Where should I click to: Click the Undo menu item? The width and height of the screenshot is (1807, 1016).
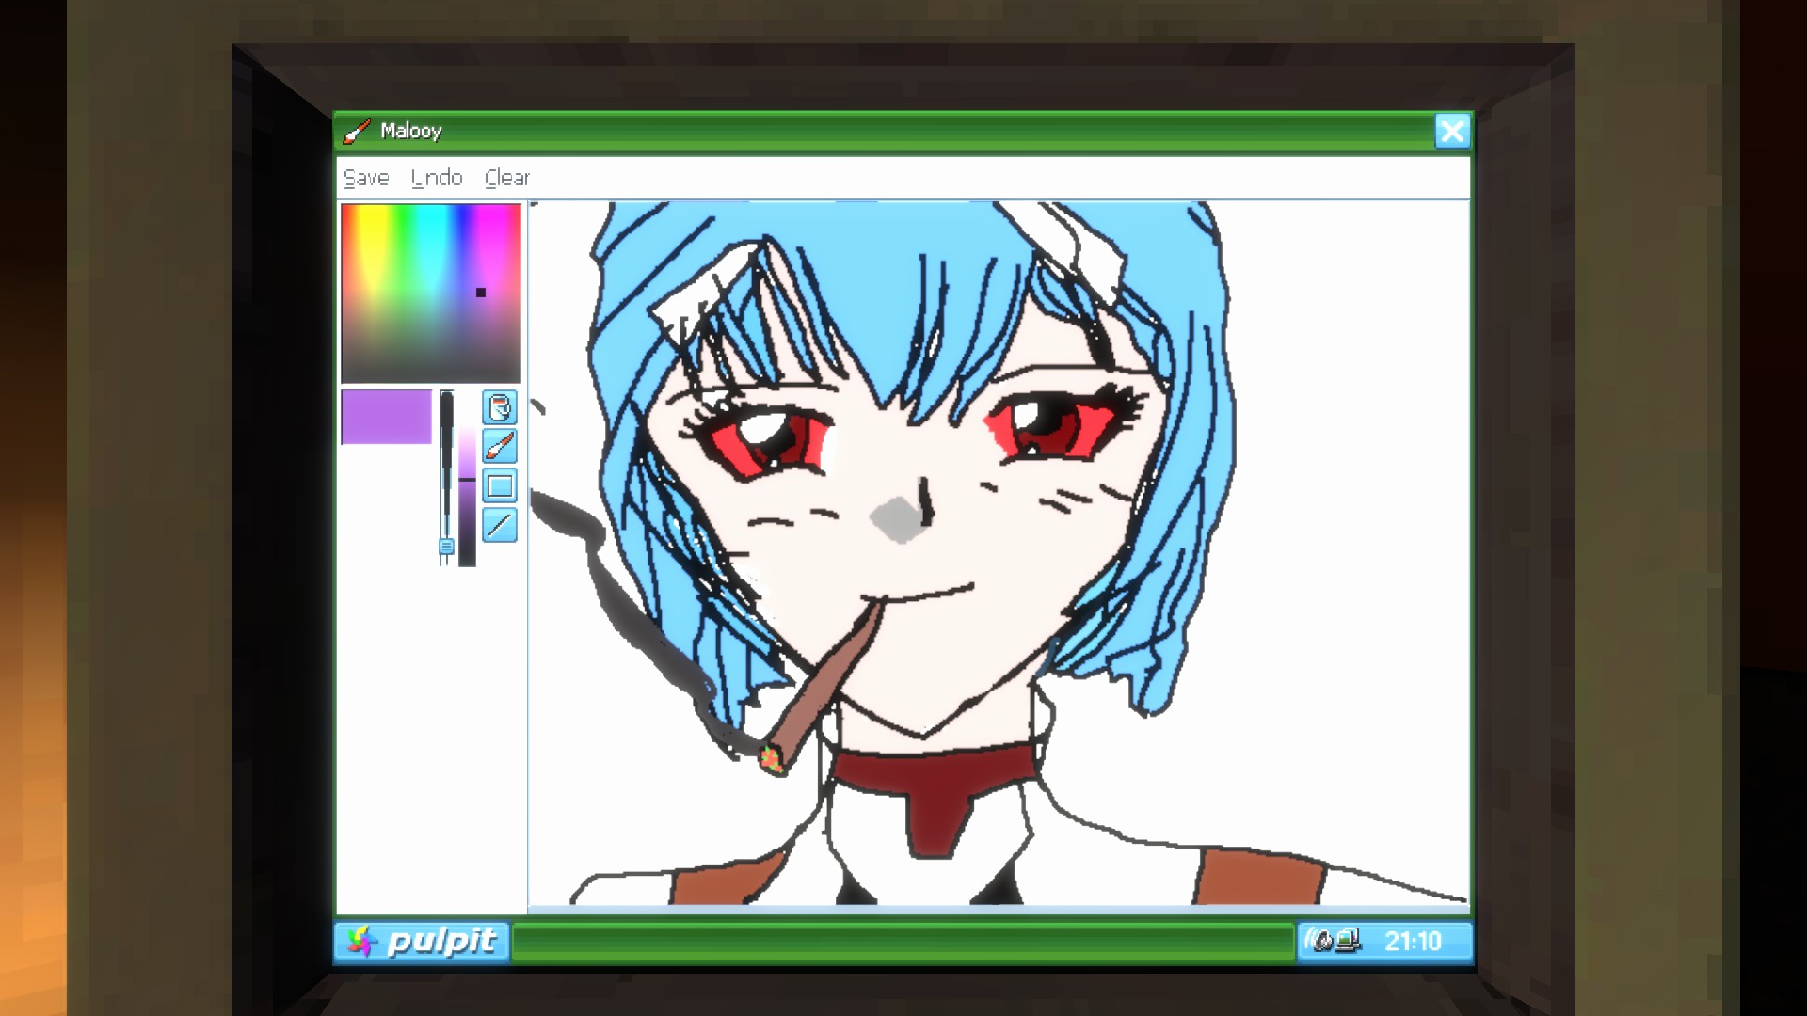(x=437, y=178)
